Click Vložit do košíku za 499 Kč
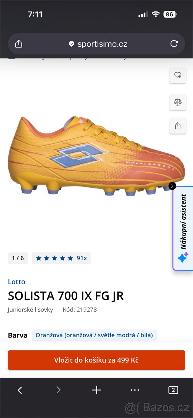193x418 pixels. click(x=96, y=360)
